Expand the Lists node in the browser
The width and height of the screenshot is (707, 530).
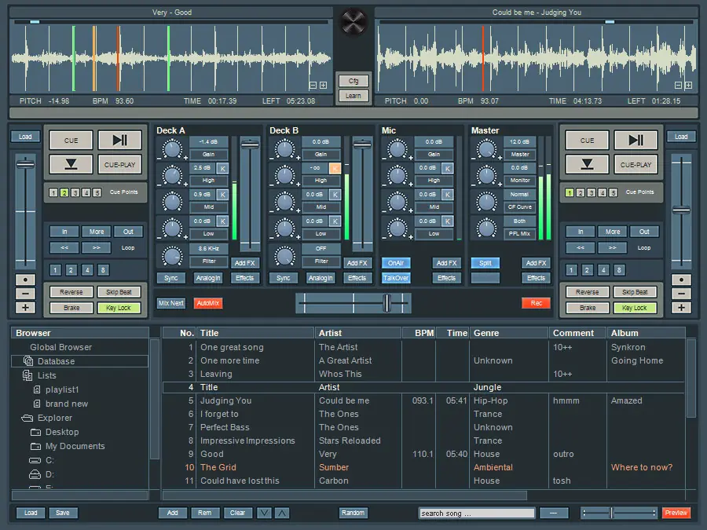click(46, 375)
